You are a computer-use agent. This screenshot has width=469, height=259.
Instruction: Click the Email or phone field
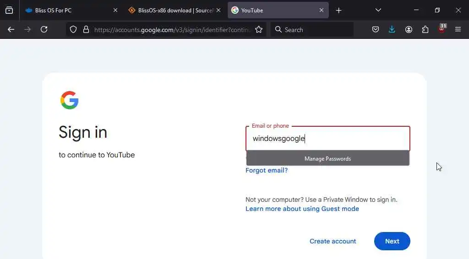[328, 138]
